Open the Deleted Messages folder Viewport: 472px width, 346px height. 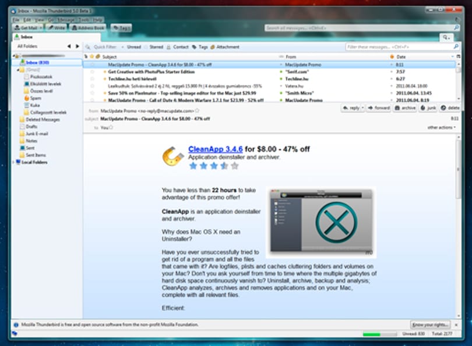[x=43, y=120]
